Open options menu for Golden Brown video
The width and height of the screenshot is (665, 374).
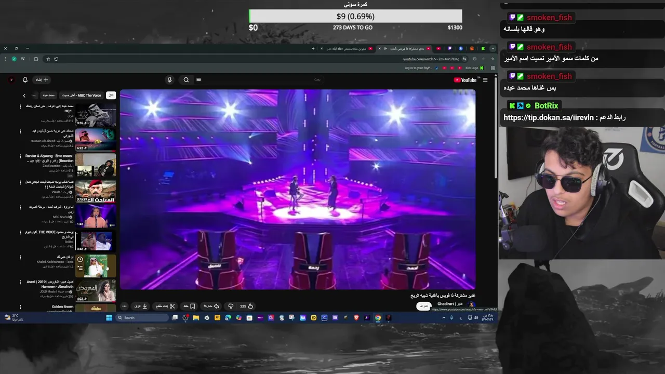coord(20,307)
